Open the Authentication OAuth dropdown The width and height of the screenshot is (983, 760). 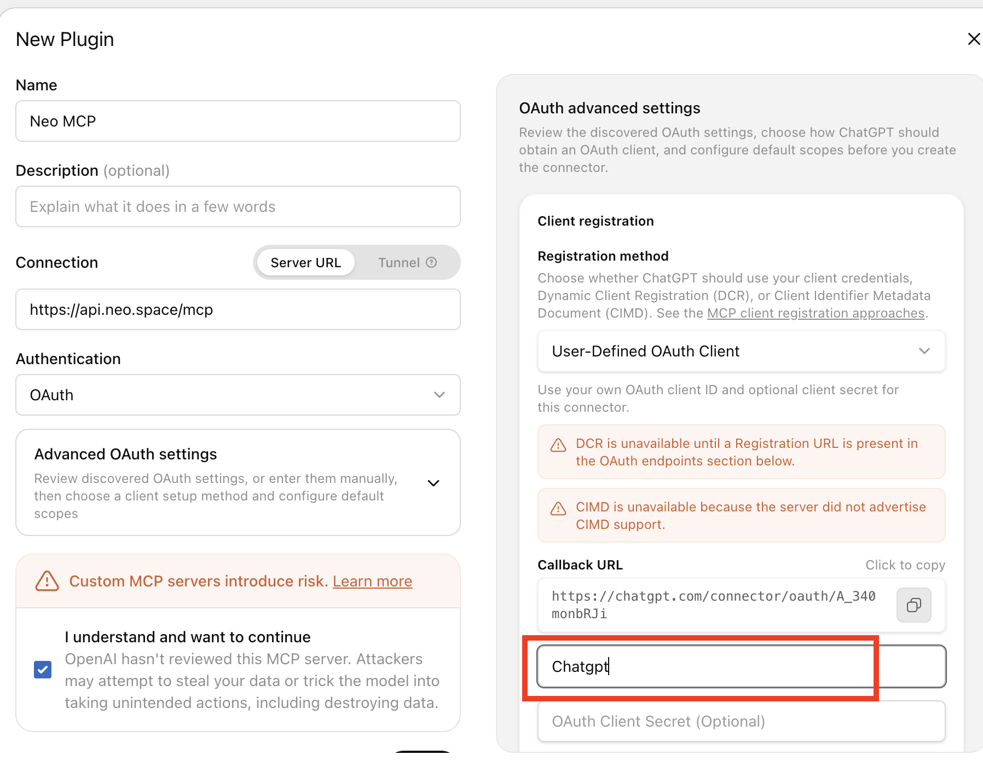tap(238, 395)
